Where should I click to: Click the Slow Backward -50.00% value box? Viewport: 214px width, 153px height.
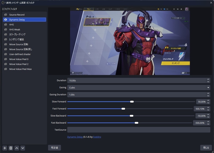(x=201, y=116)
